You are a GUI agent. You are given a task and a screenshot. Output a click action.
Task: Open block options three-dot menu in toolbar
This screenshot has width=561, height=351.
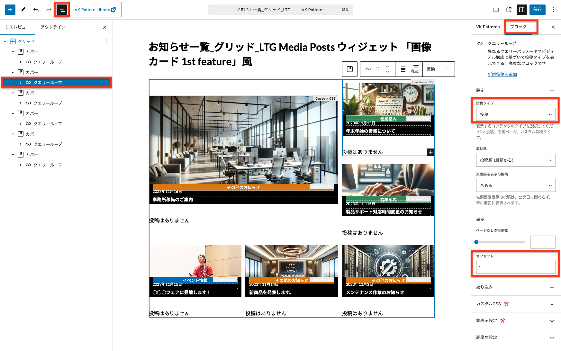pyautogui.click(x=447, y=69)
